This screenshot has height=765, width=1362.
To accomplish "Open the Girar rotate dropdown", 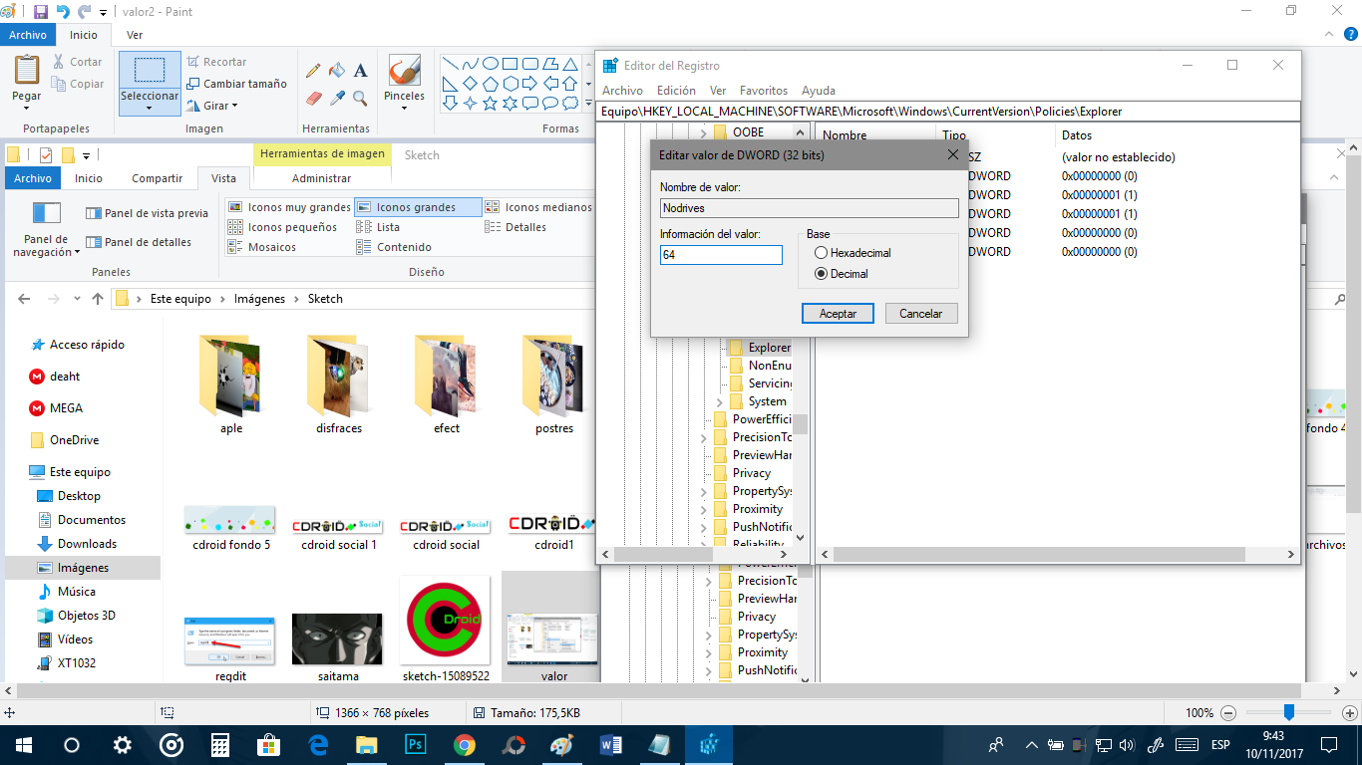I will (234, 106).
